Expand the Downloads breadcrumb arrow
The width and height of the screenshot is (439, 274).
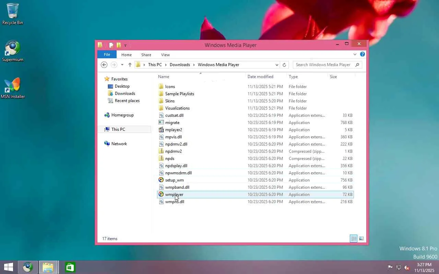pos(194,65)
